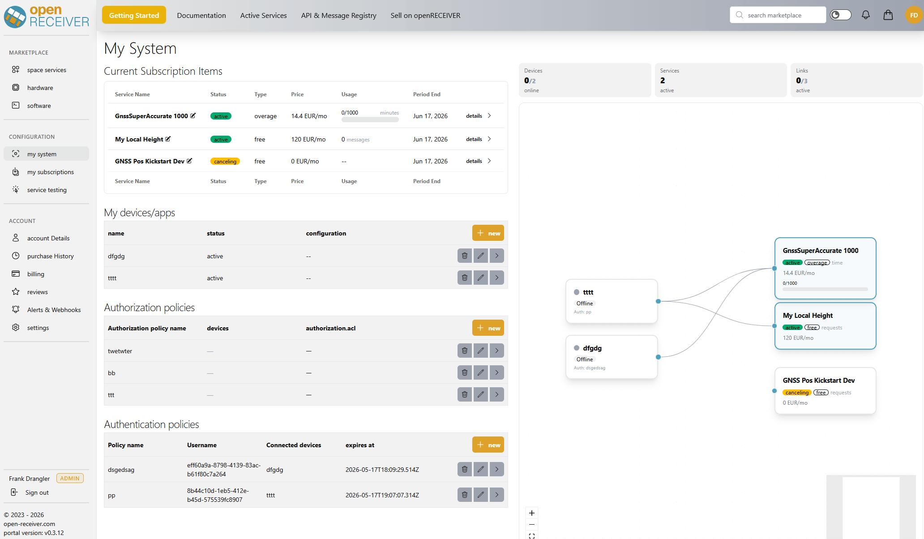Open settings page
This screenshot has height=539, width=924.
pos(46,328)
